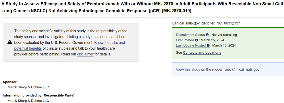Image resolution: width=284 pixels, height=103 pixels.
Task: Click Merck Sharp & Dohme LLC under Sponsor
Action: 28,87
